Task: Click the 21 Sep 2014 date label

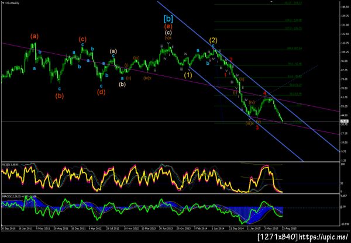Action: [236, 229]
